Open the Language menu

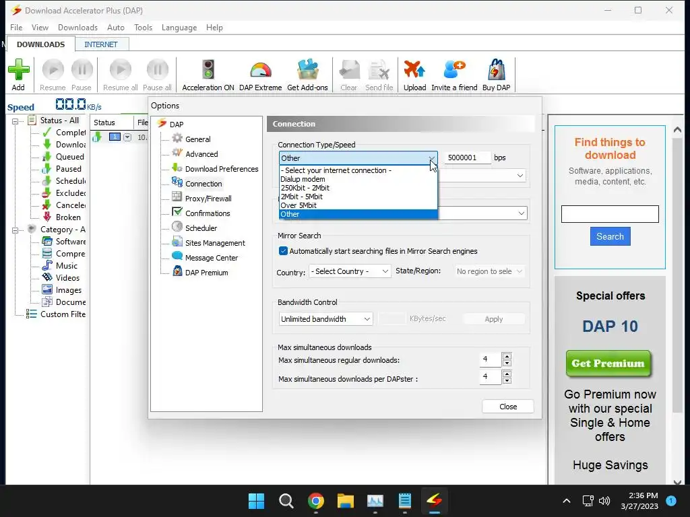point(179,27)
